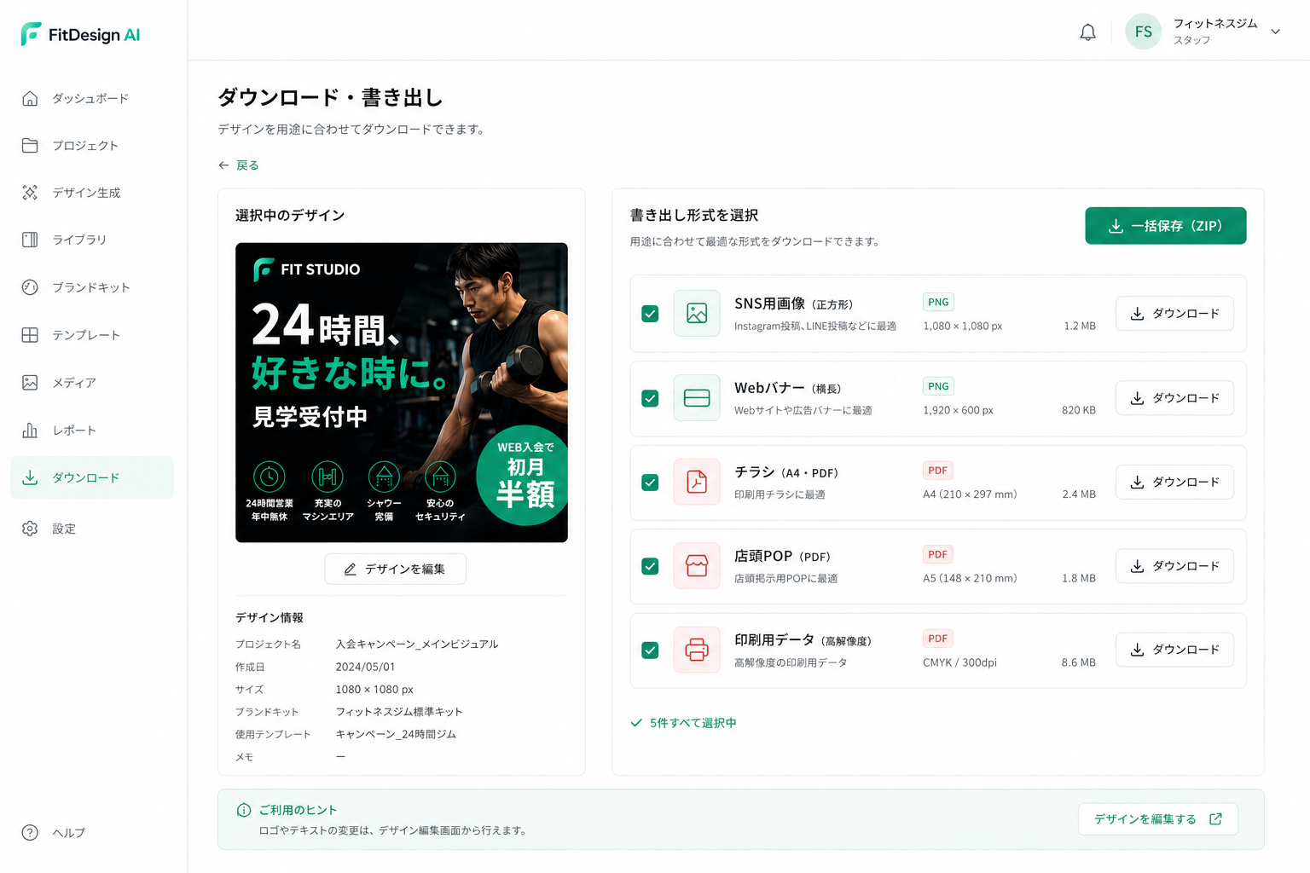This screenshot has height=873, width=1310.
Task: Click the A5 (148 × 210 mm) text
Action: (970, 578)
